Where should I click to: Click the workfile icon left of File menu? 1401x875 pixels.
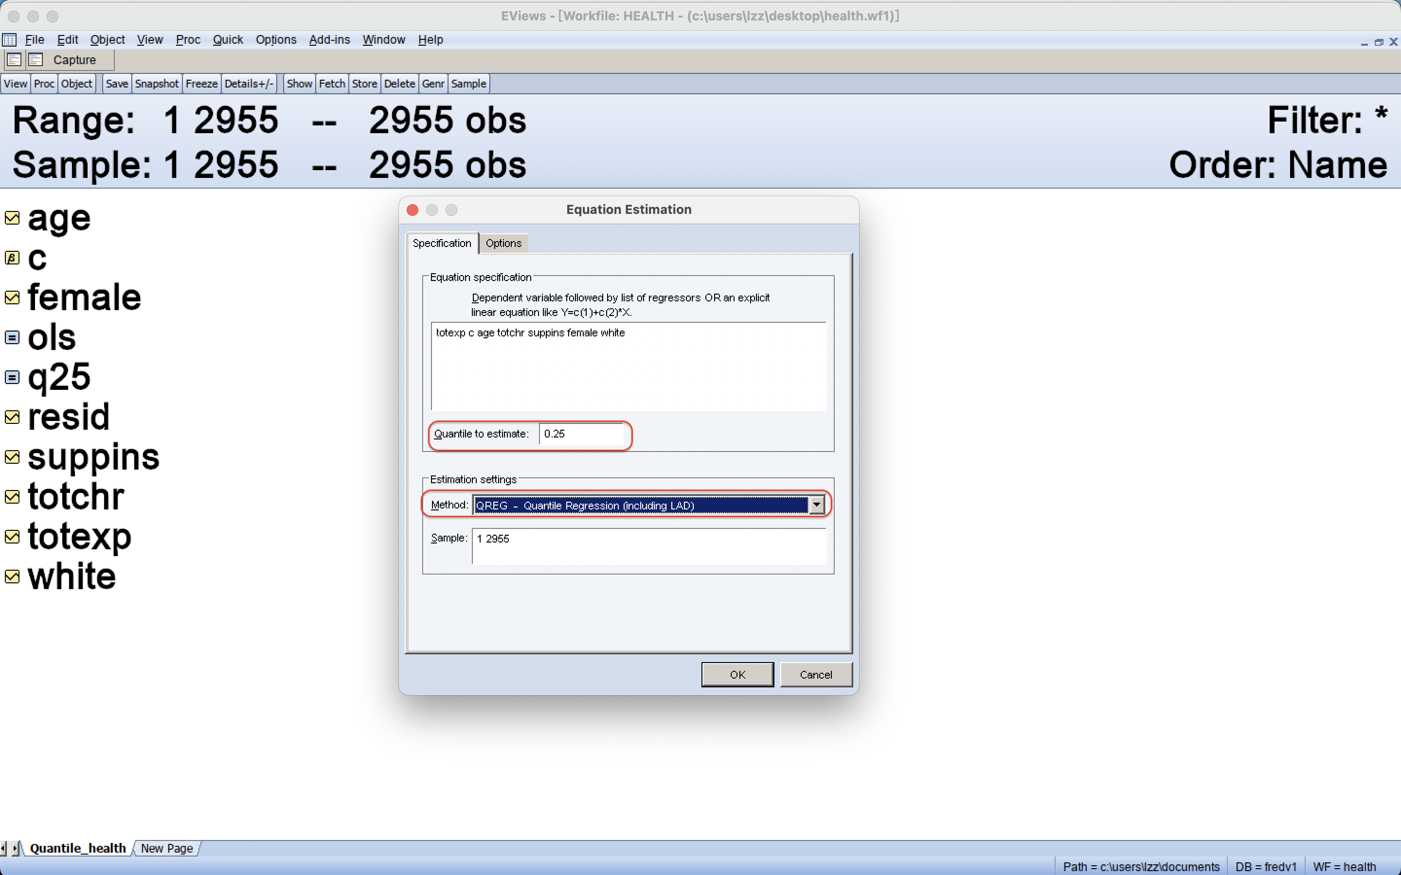pyautogui.click(x=9, y=39)
